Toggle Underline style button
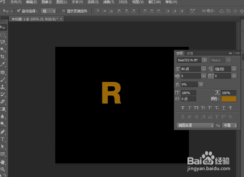 pos(224,108)
